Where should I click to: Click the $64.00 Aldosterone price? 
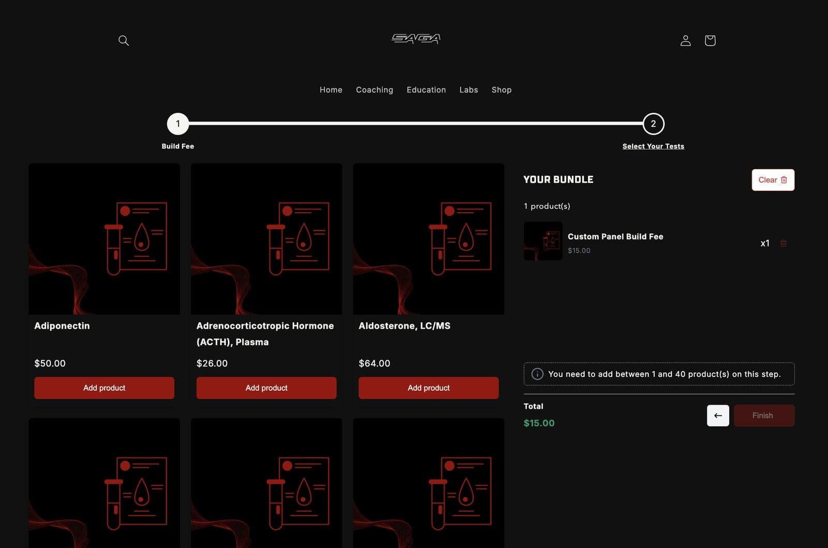click(374, 363)
